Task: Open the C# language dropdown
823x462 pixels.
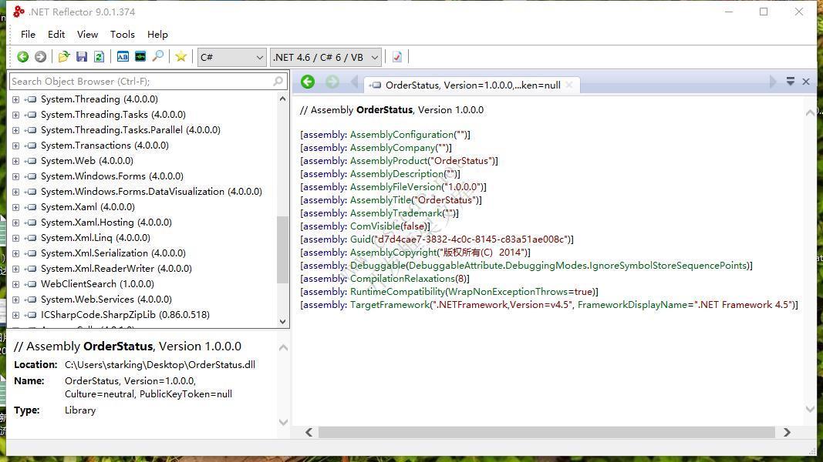Action: tap(231, 57)
